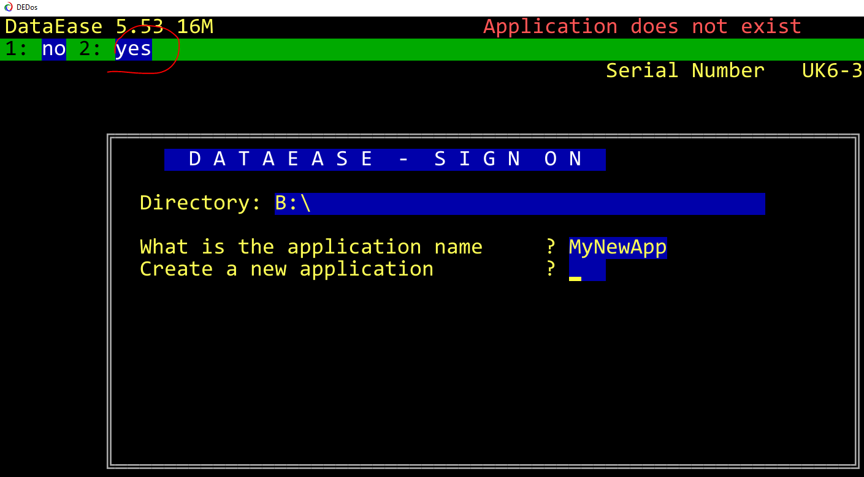Click the "DataEase 5.53 16M" header text
The width and height of the screenshot is (864, 477).
[x=109, y=27]
